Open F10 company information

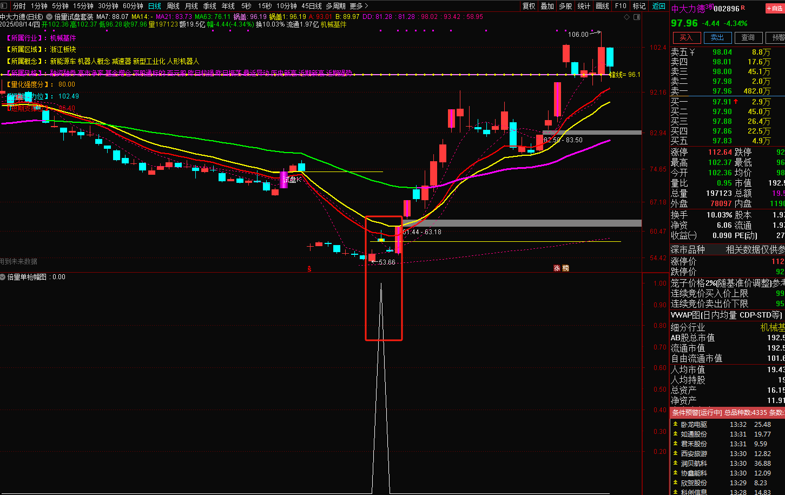coord(621,6)
